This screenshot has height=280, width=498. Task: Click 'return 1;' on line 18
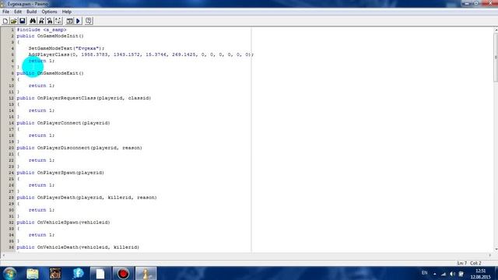tap(41, 135)
